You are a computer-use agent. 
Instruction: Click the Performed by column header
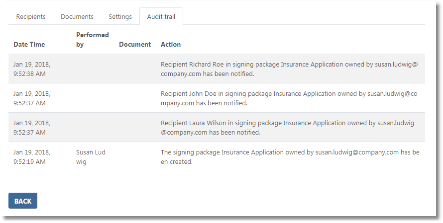pos(92,40)
